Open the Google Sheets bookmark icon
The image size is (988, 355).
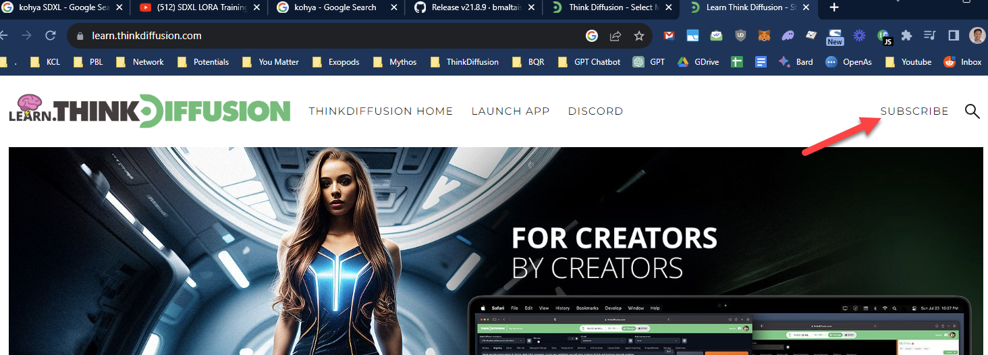pos(737,62)
